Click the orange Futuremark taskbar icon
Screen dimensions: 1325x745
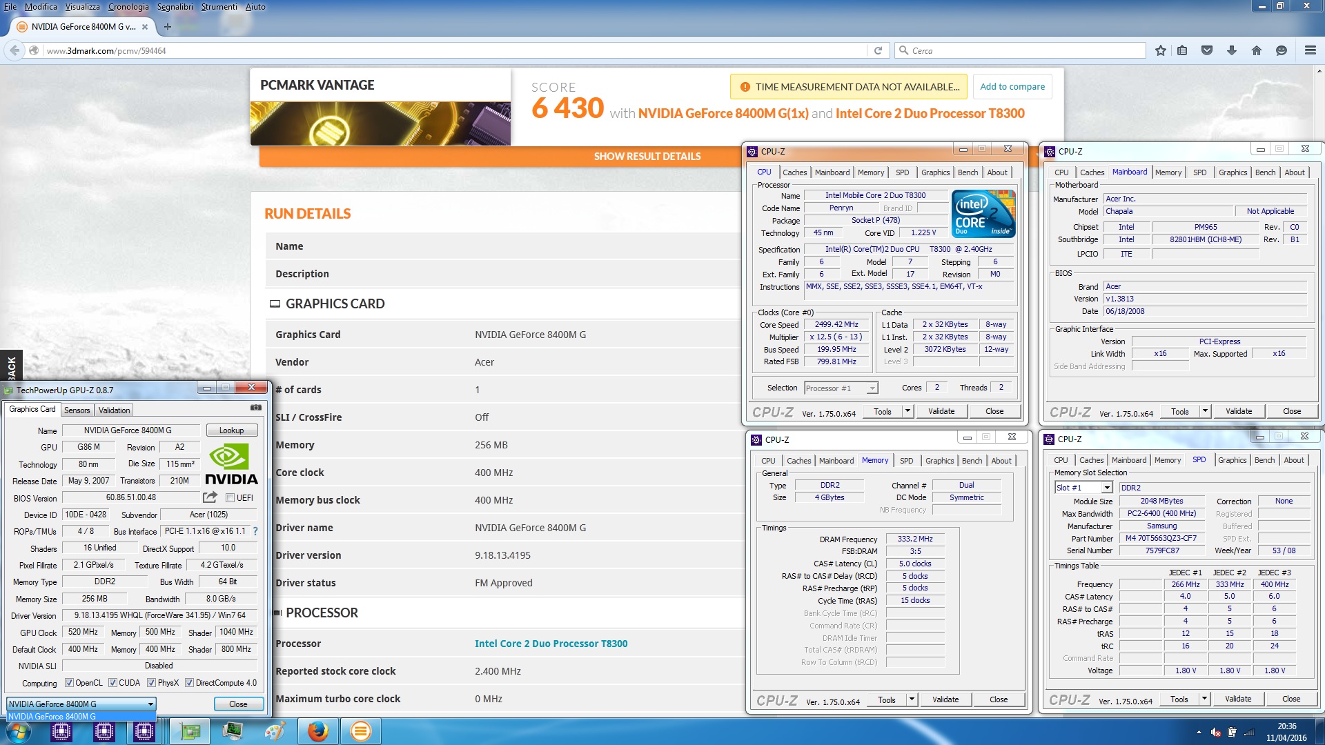click(360, 732)
